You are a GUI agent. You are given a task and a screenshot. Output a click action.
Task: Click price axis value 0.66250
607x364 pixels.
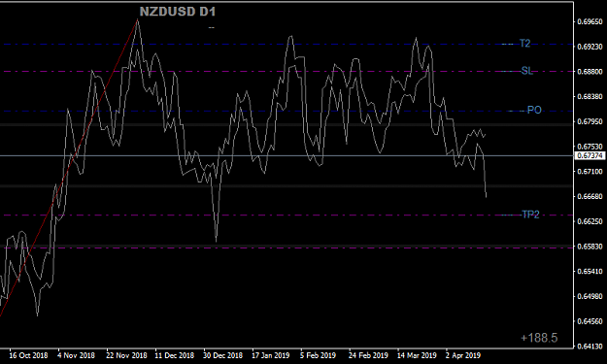pos(590,221)
